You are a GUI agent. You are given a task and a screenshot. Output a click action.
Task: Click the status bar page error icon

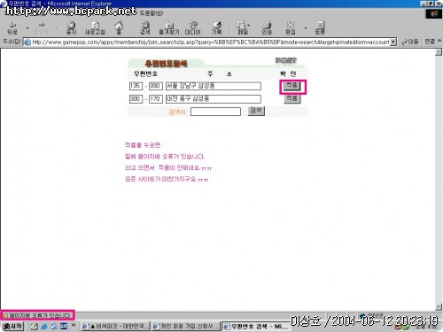(x=5, y=316)
